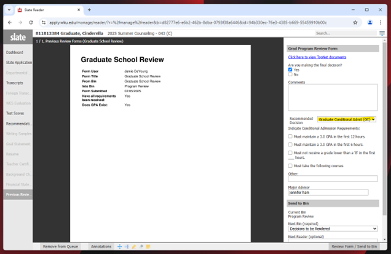
Task: Check the No final decision checkbox
Action: (x=291, y=74)
